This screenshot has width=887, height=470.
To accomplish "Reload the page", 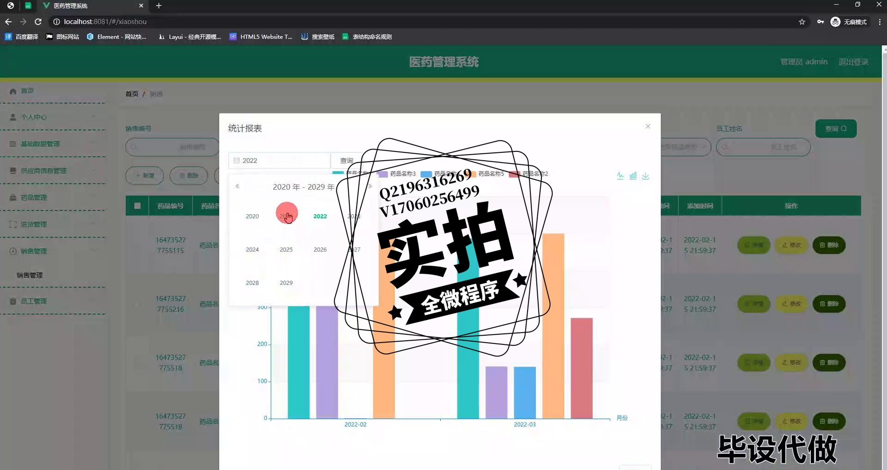I will [x=38, y=22].
